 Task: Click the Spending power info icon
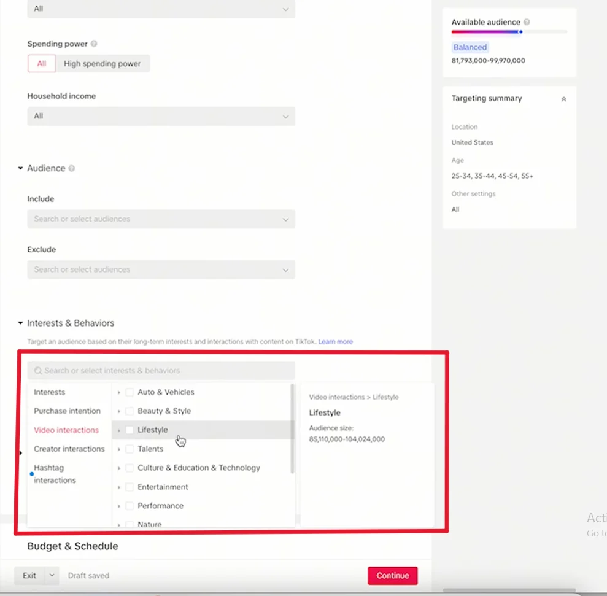pyautogui.click(x=94, y=44)
